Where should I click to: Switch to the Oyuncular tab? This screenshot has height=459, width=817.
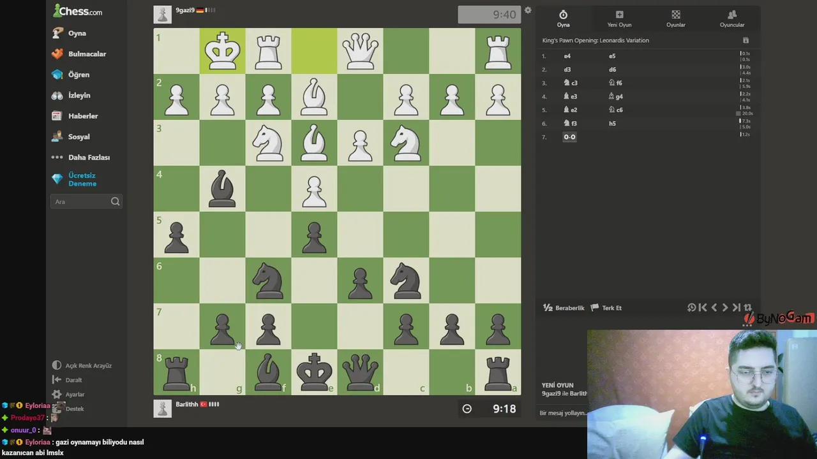pos(732,18)
